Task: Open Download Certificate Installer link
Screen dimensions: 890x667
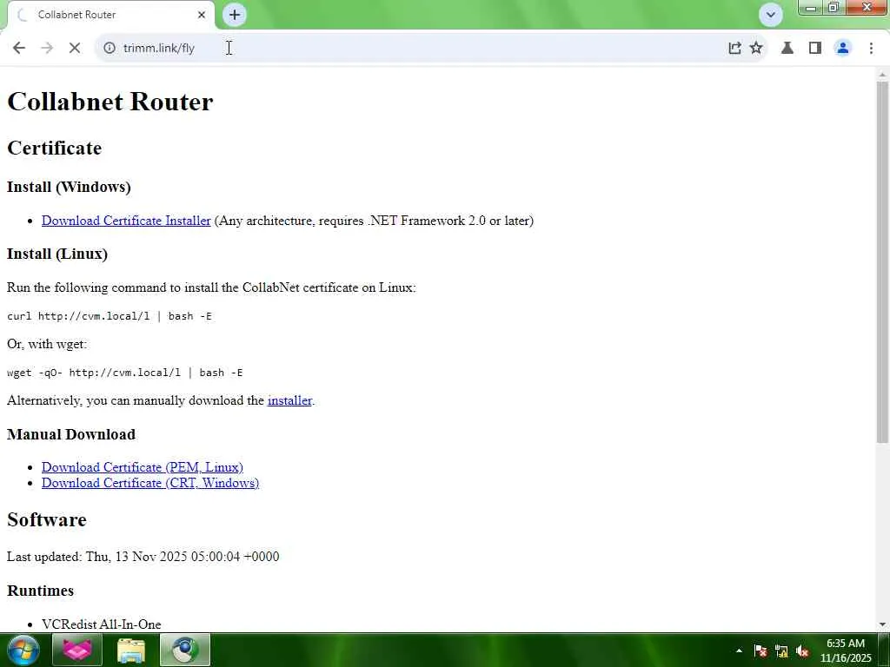Action: click(x=126, y=221)
